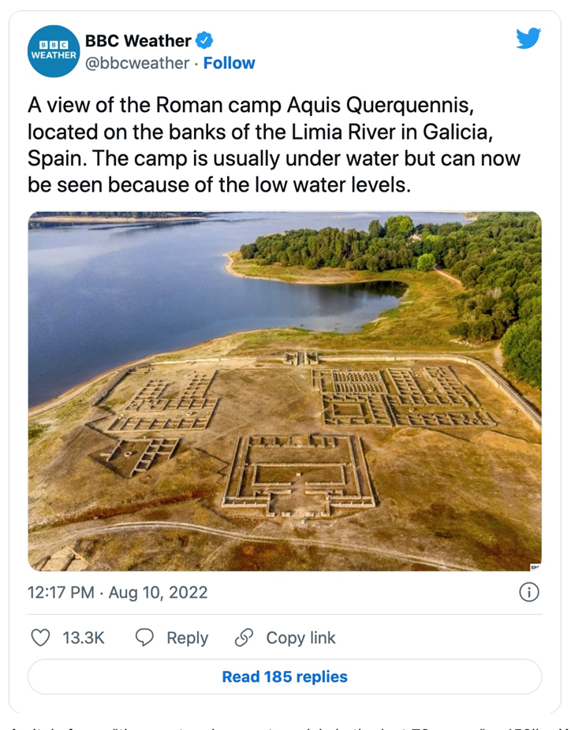Click the Twitter bird logo

pos(528,39)
